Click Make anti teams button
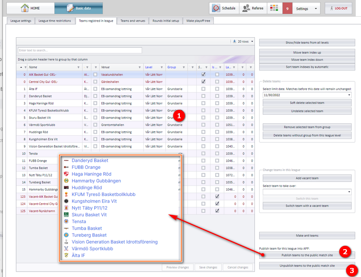 [x=307, y=236]
